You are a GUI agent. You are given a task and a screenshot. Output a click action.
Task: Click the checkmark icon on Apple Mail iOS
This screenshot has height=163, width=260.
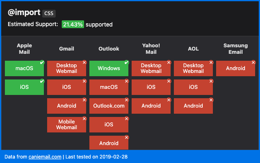pyautogui.click(x=42, y=81)
